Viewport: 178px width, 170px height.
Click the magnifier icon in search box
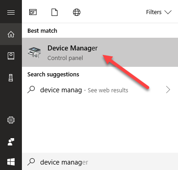click(x=31, y=162)
